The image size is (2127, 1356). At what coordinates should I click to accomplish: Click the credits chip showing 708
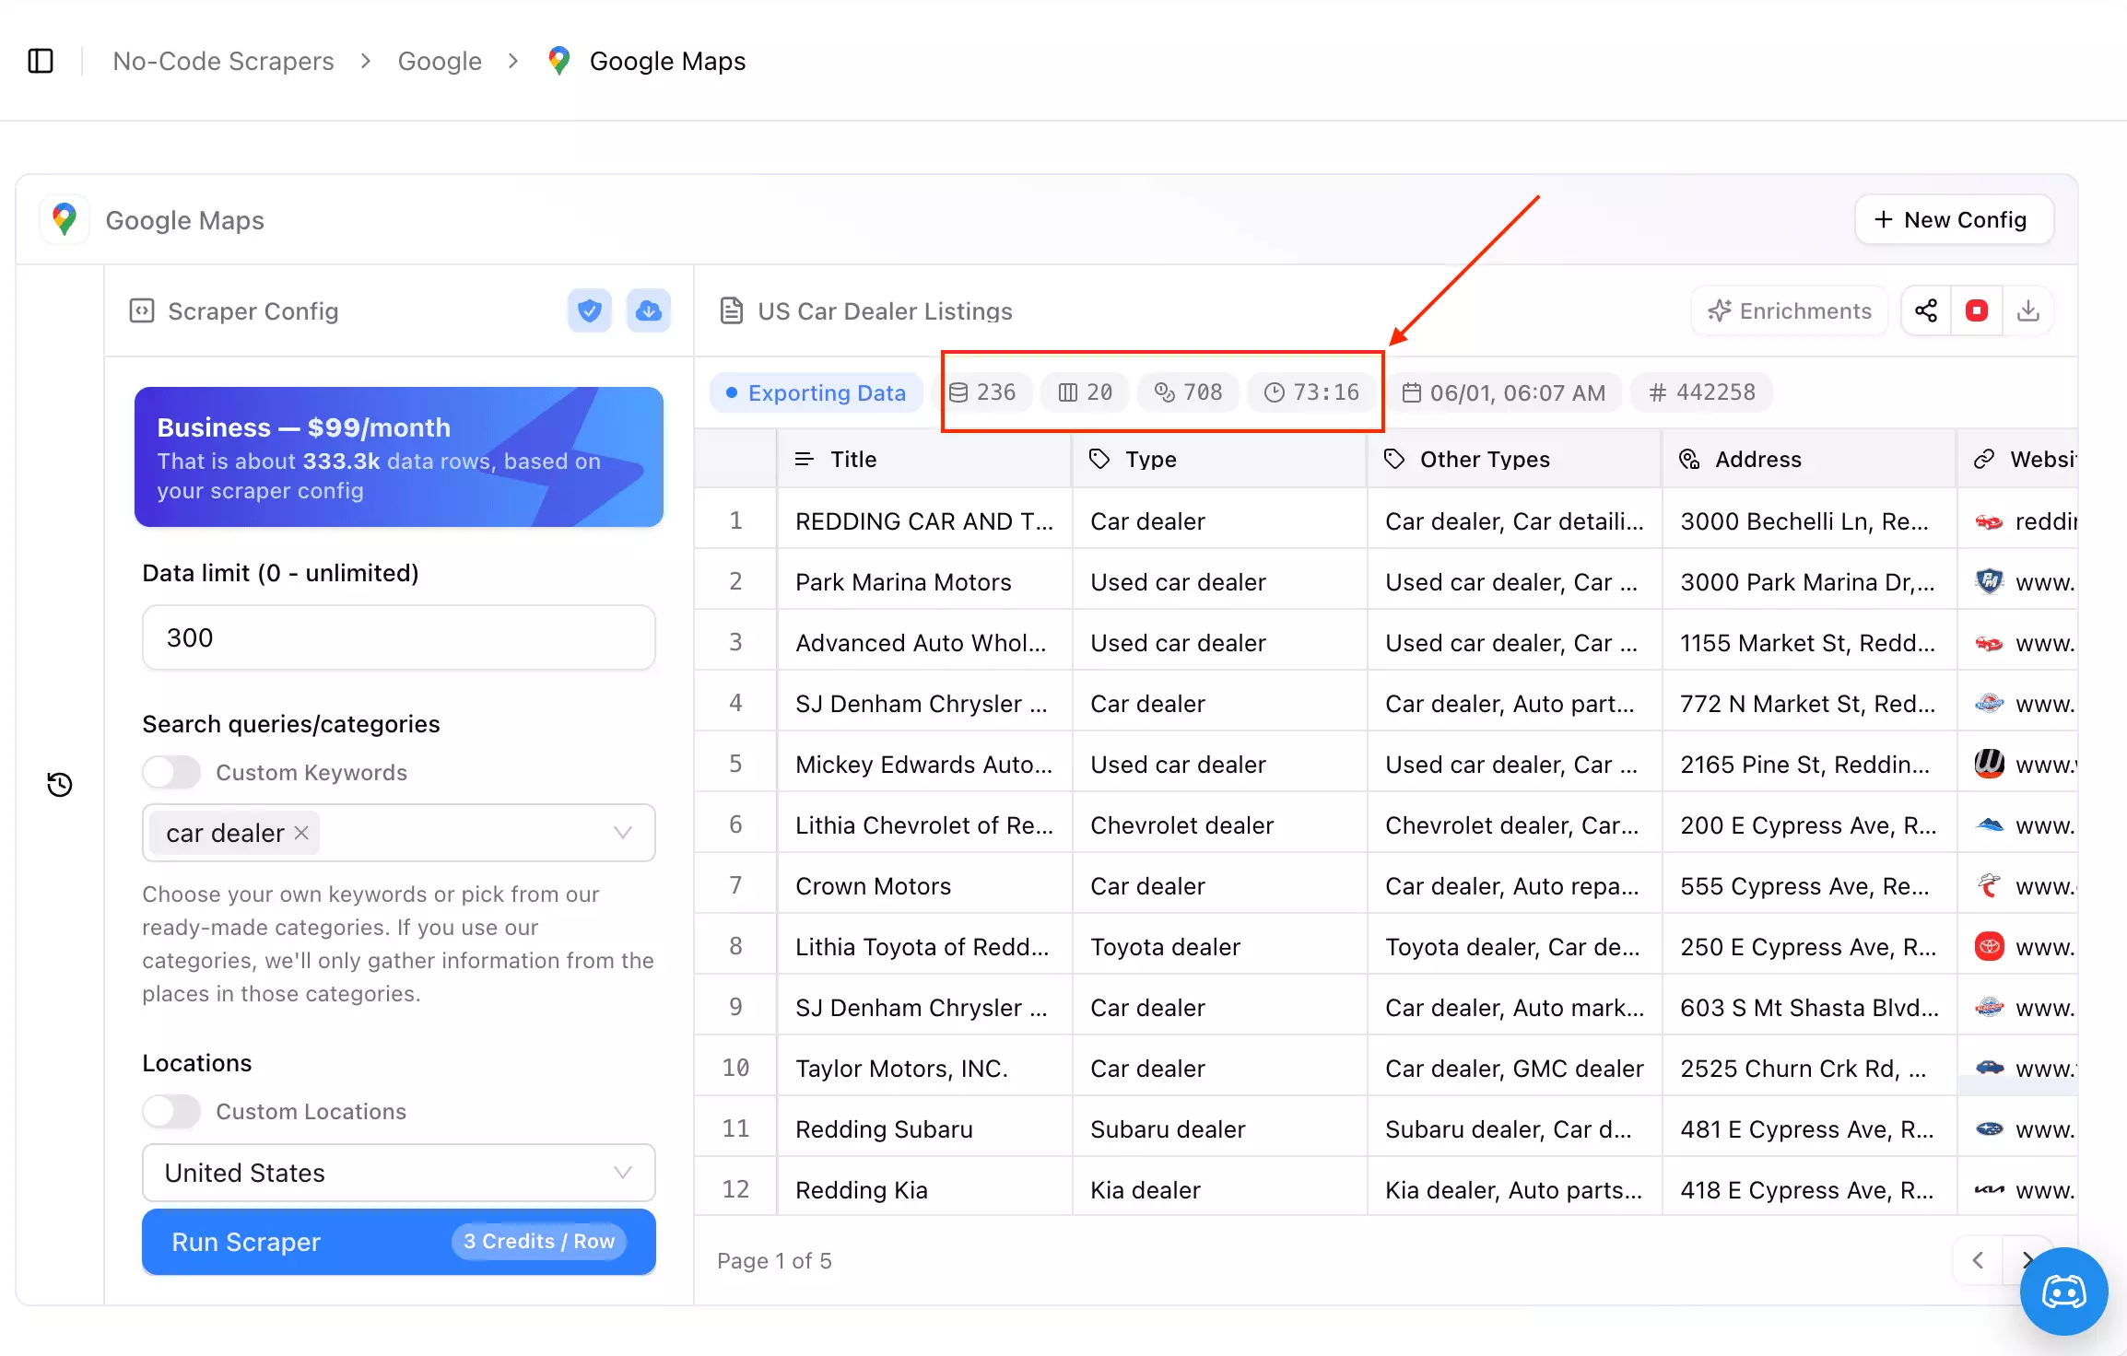point(1189,392)
